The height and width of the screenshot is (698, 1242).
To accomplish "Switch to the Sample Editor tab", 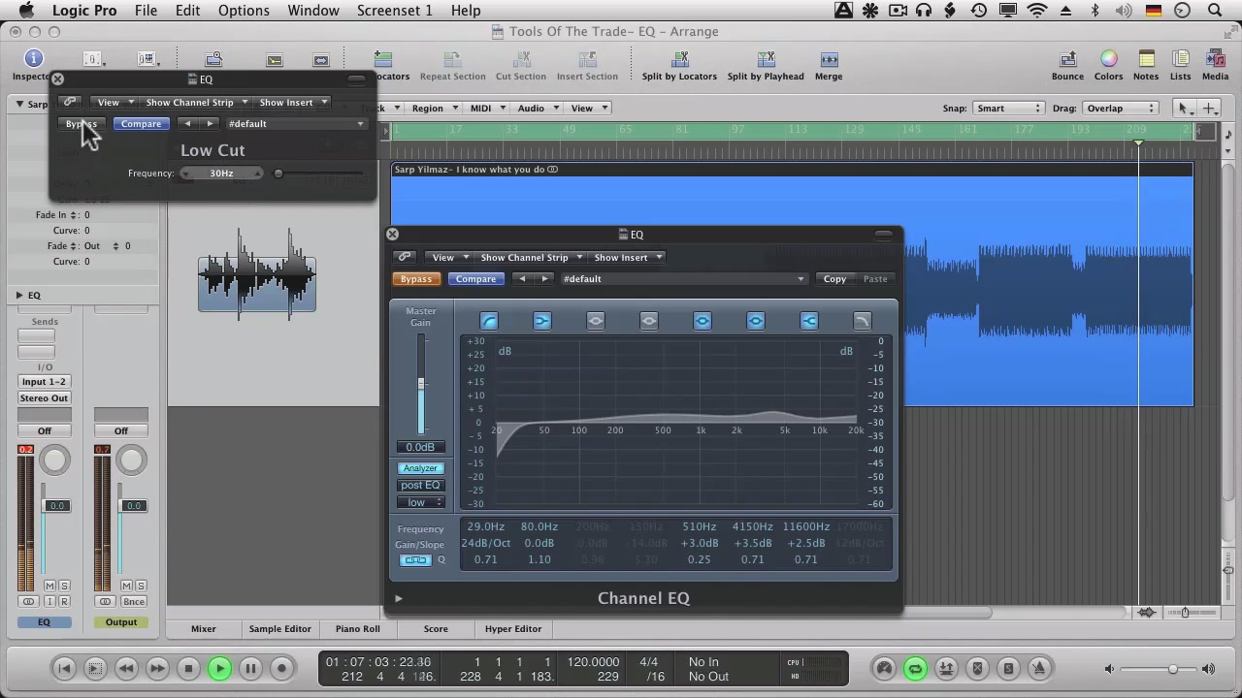I will (279, 629).
